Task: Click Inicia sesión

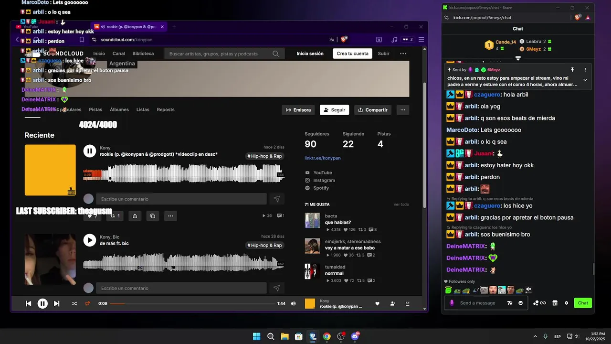Action: [x=310, y=54]
